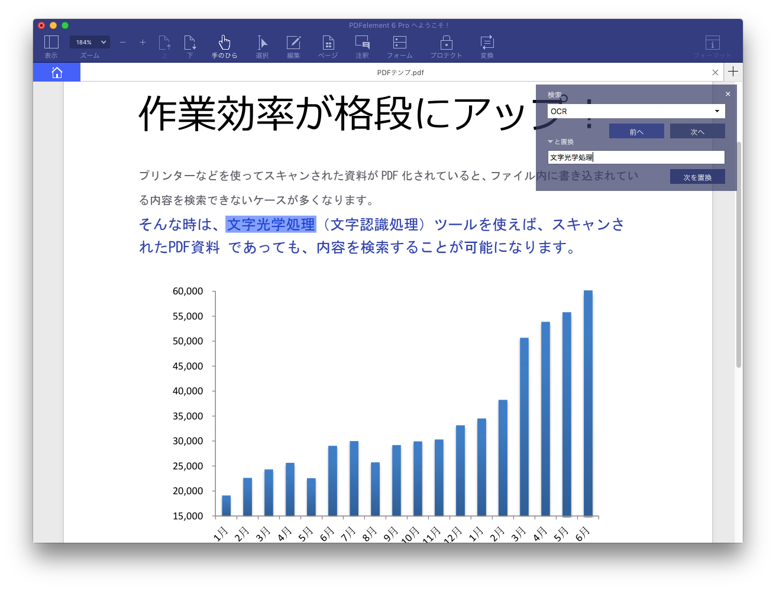Viewport: 776px width, 590px height.
Task: Click the 10月 axis label
Action: [410, 534]
